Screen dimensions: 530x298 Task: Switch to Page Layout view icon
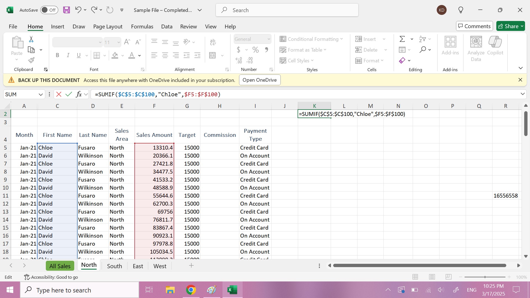[x=432, y=277]
